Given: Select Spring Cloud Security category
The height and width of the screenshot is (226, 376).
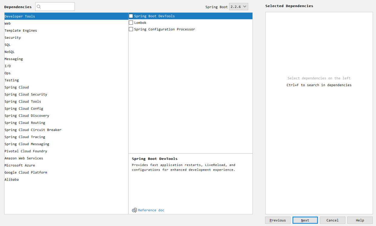Looking at the screenshot, I should 66,94.
